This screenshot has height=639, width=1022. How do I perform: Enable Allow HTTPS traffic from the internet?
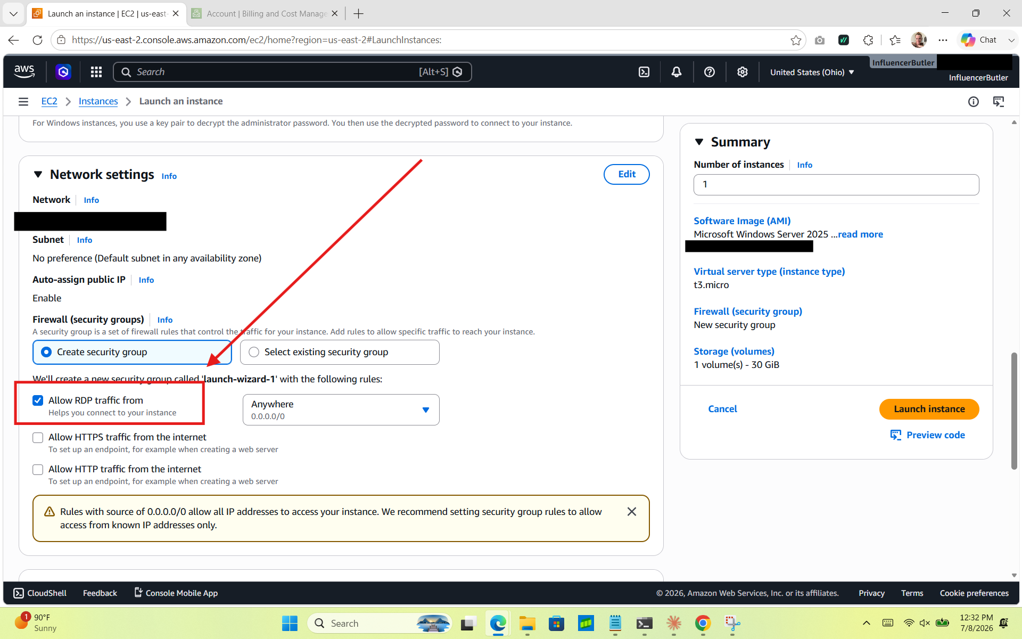pos(38,438)
